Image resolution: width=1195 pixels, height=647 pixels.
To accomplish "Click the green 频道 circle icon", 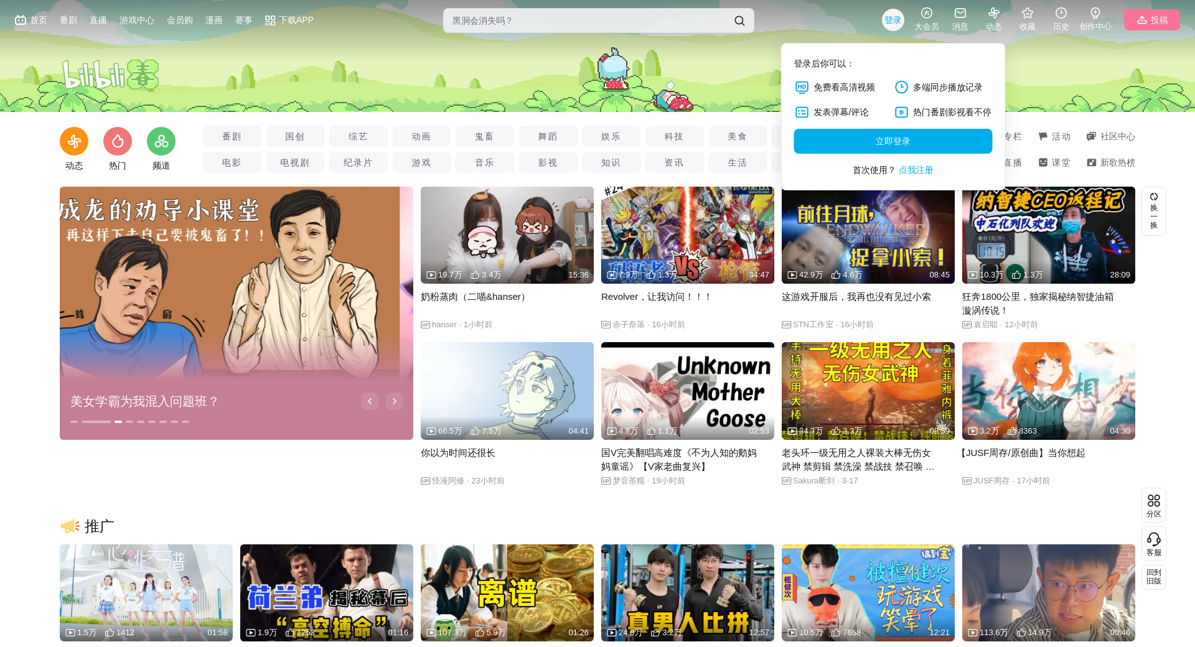I will 161,142.
